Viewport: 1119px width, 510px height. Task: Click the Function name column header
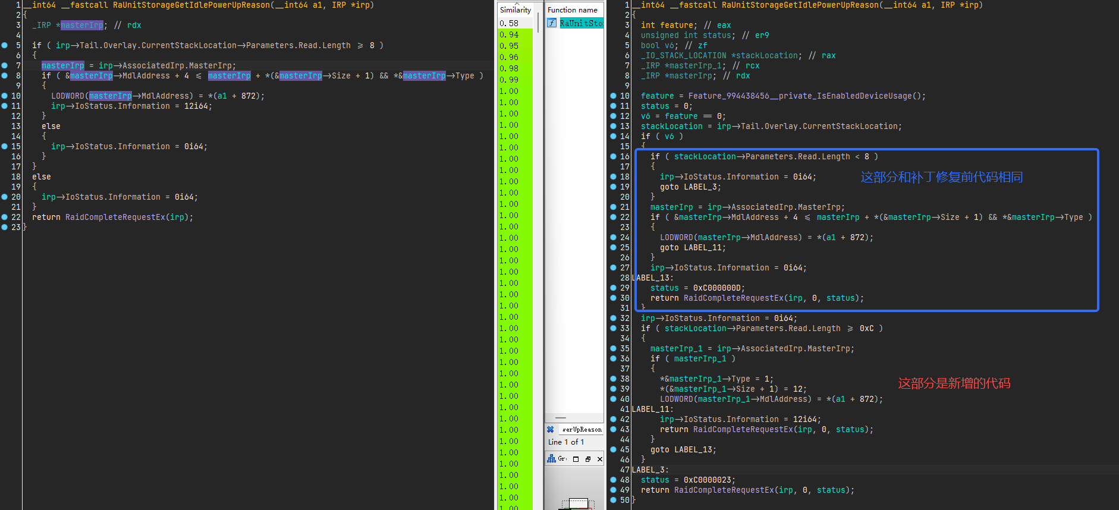(x=573, y=10)
